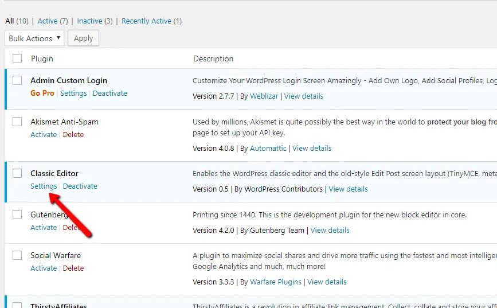The width and height of the screenshot is (497, 308).
Task: Open Classic Editor Settings link
Action: tap(44, 186)
